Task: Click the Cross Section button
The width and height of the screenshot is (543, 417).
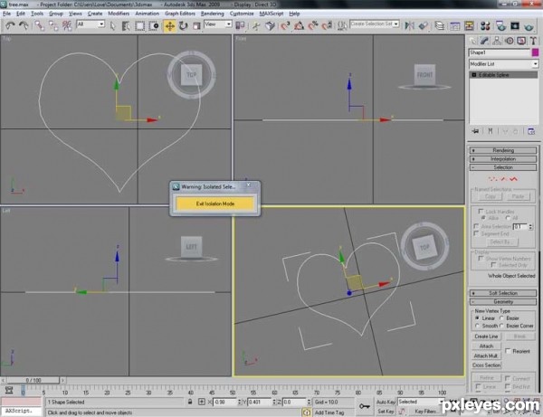Action: [486, 365]
